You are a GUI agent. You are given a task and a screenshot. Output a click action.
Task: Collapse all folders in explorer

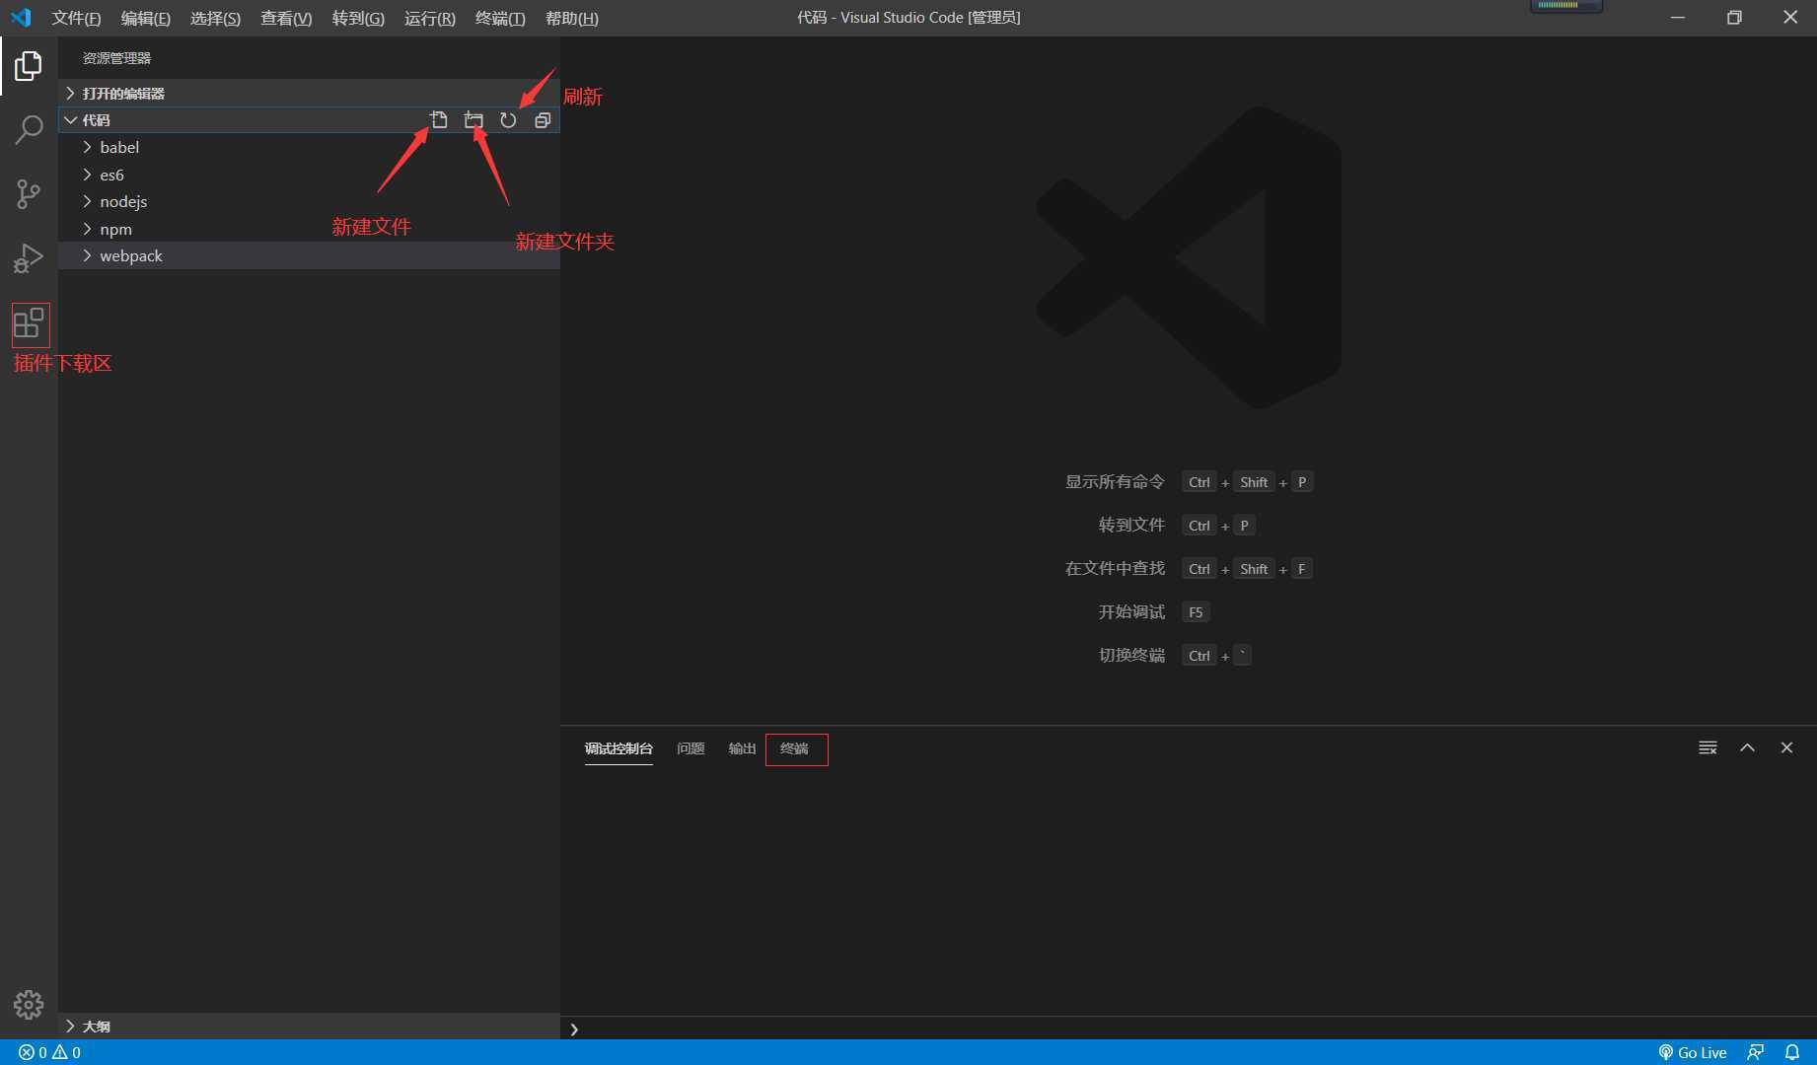point(543,120)
